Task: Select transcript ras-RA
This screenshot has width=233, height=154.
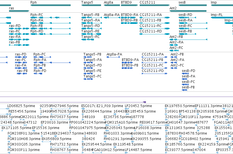Action: click(x=19, y=40)
